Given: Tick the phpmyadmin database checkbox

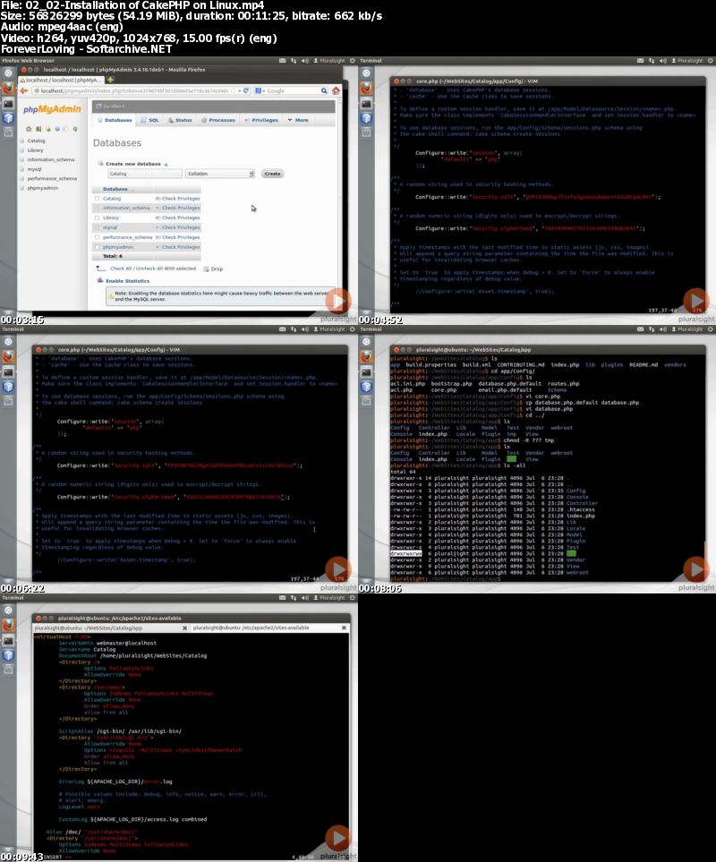Looking at the screenshot, I should (x=98, y=247).
